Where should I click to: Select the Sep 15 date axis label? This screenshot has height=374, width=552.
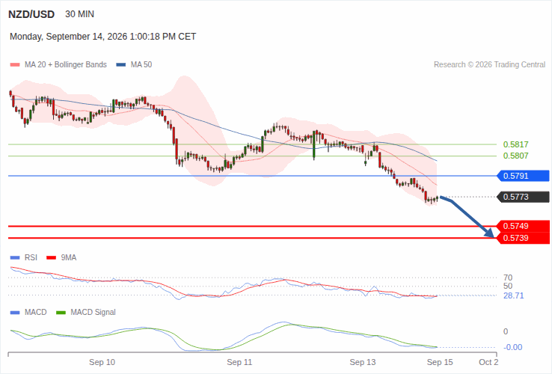pyautogui.click(x=440, y=362)
